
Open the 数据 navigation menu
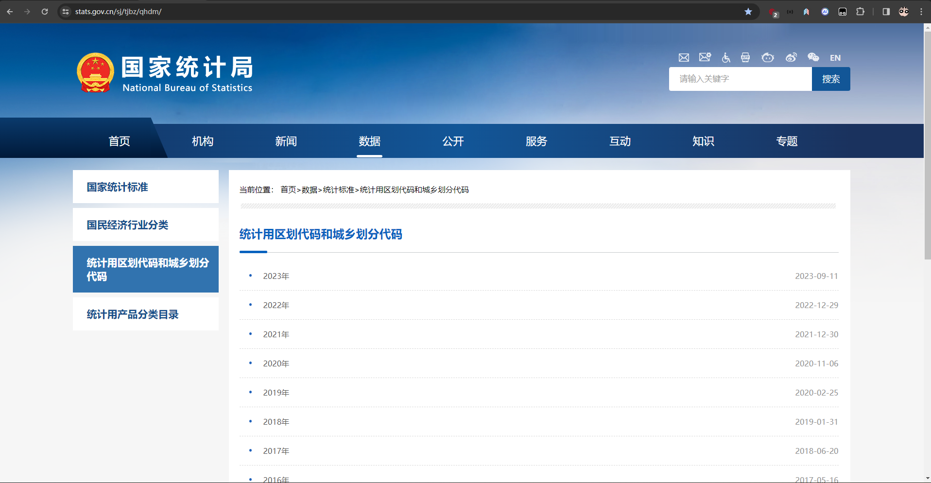369,141
